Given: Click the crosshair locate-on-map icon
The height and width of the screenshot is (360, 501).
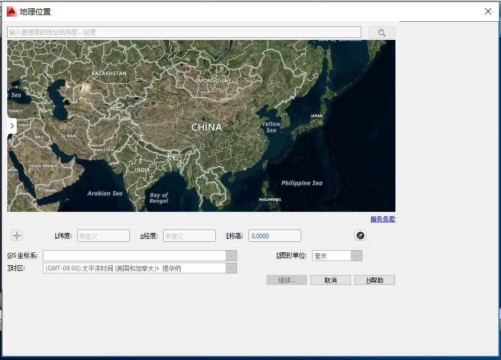Looking at the screenshot, I should pyautogui.click(x=17, y=236).
